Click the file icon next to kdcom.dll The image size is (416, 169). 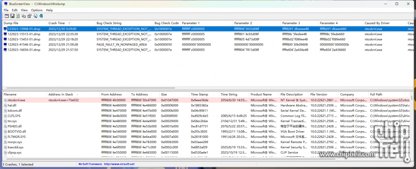(5, 111)
